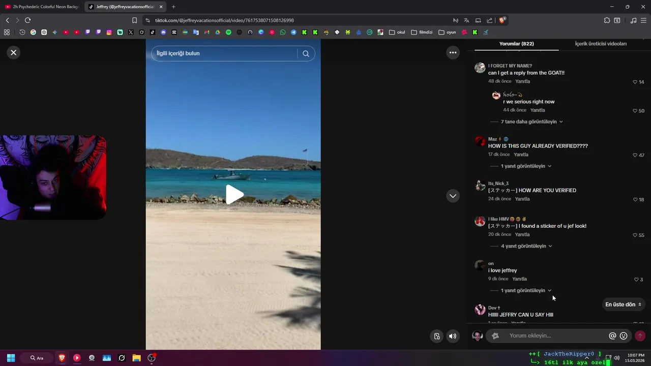Reload the page
The image size is (651, 366).
click(x=27, y=20)
